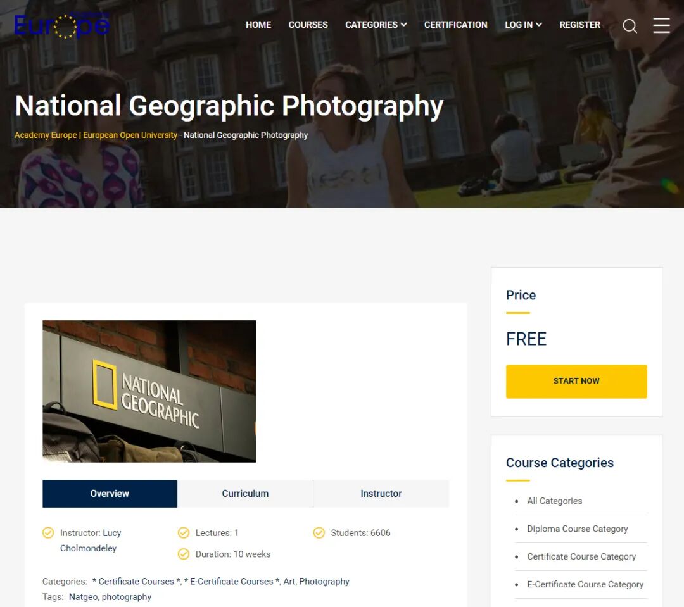Open Certificate Course Category link

coord(581,556)
